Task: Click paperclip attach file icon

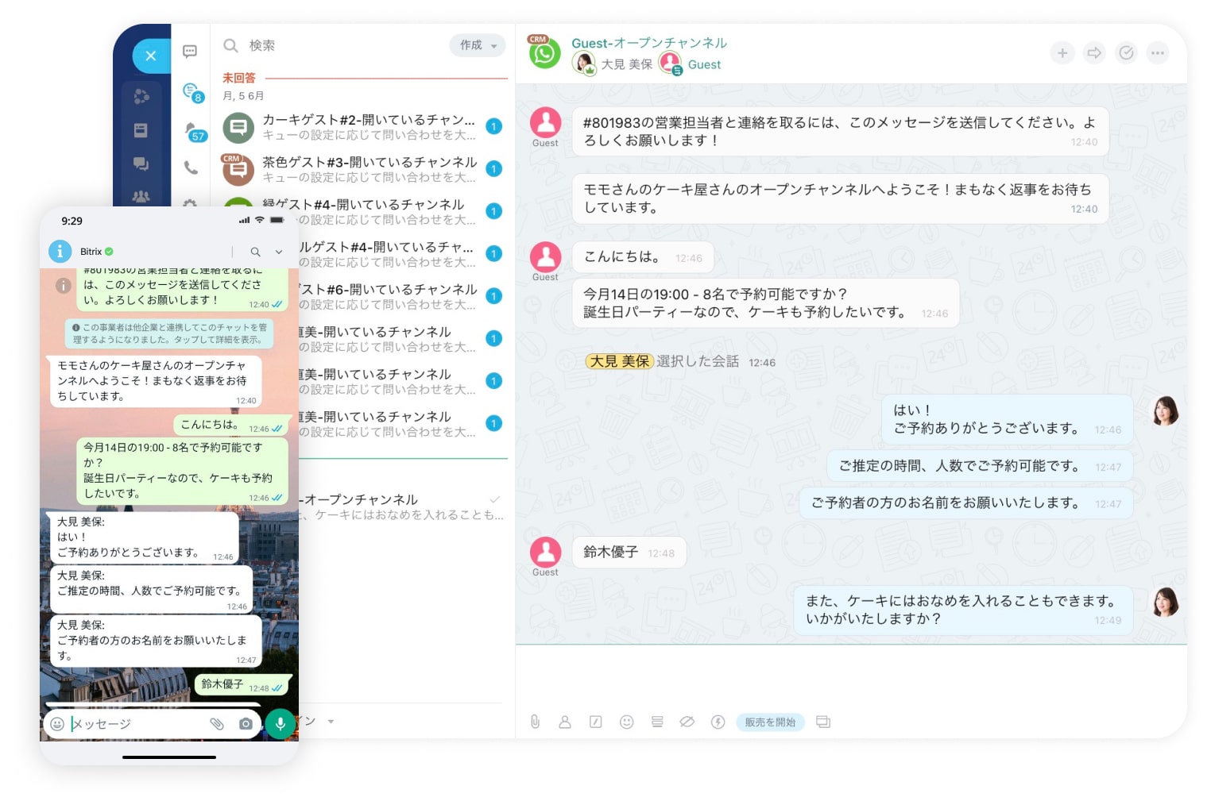Action: (x=535, y=722)
